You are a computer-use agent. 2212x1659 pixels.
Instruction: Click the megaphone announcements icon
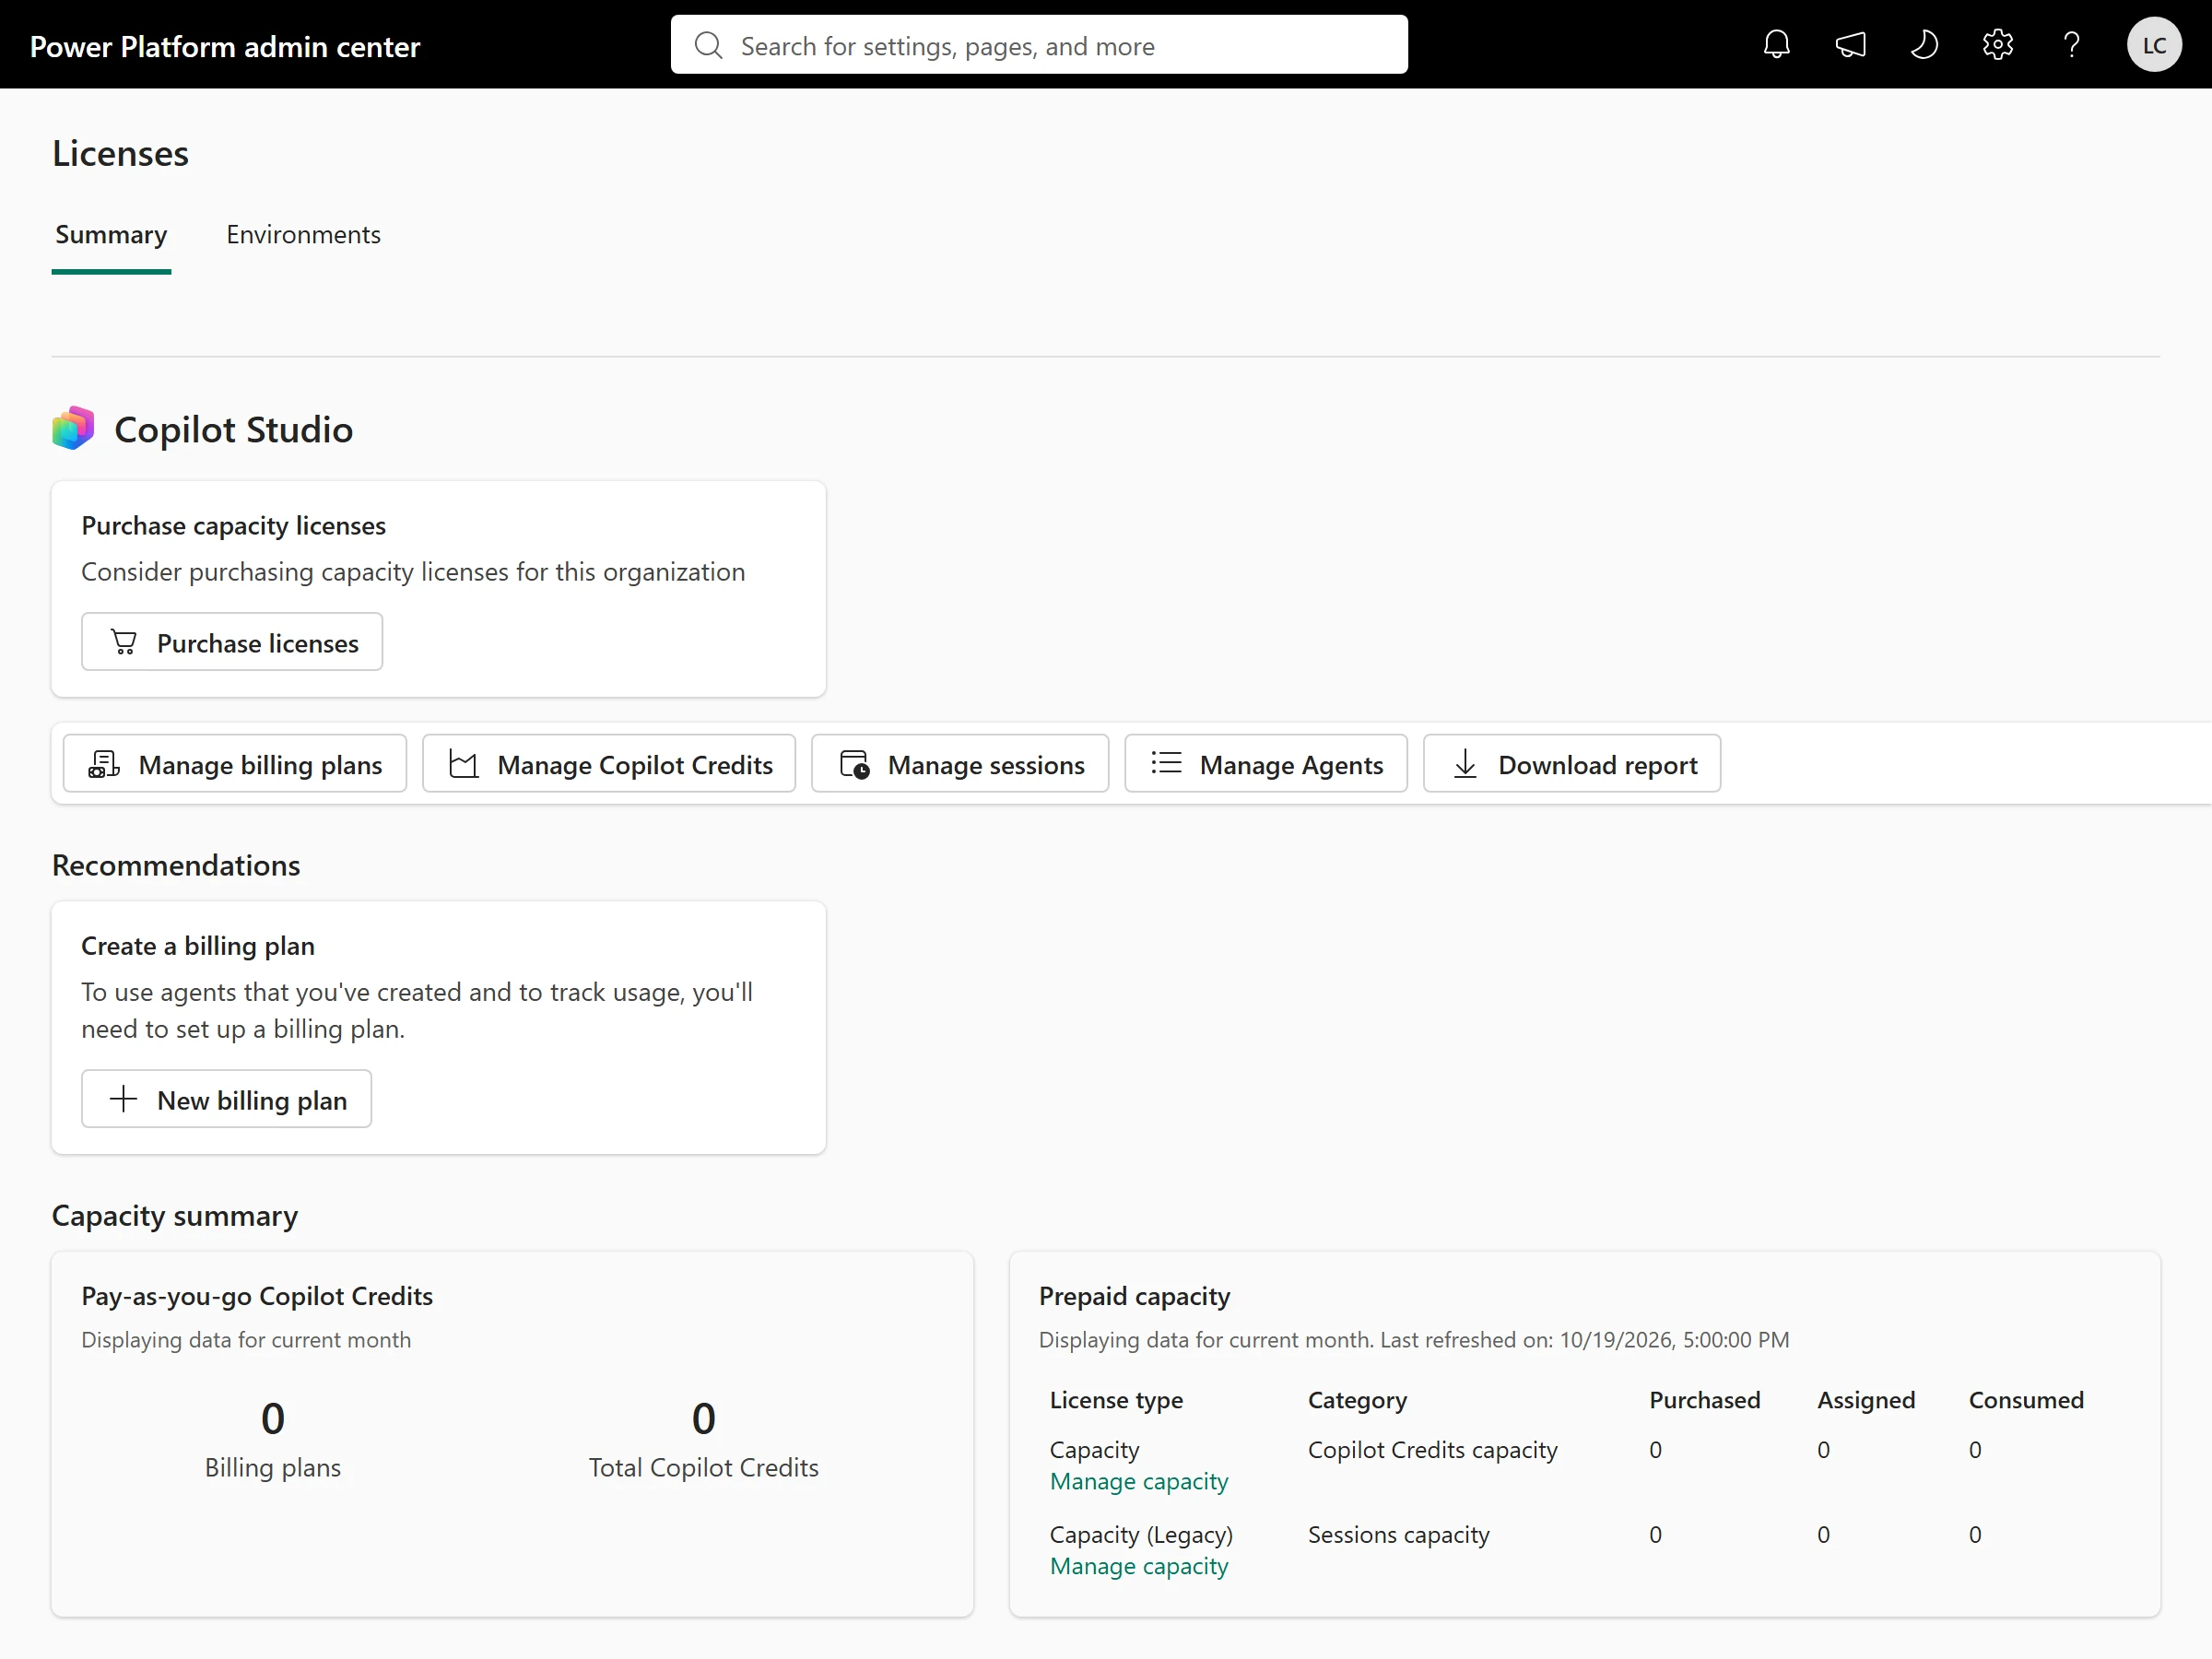(x=1850, y=45)
